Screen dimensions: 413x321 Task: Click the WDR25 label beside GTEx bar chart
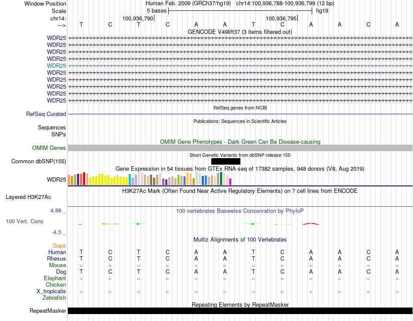(x=57, y=179)
